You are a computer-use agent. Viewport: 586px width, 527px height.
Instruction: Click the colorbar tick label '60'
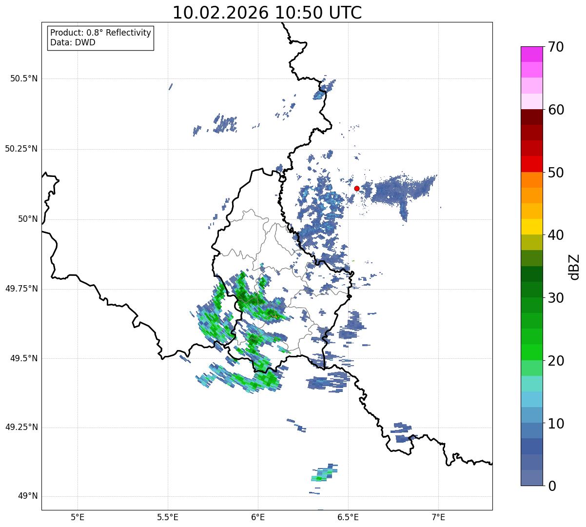tap(556, 110)
